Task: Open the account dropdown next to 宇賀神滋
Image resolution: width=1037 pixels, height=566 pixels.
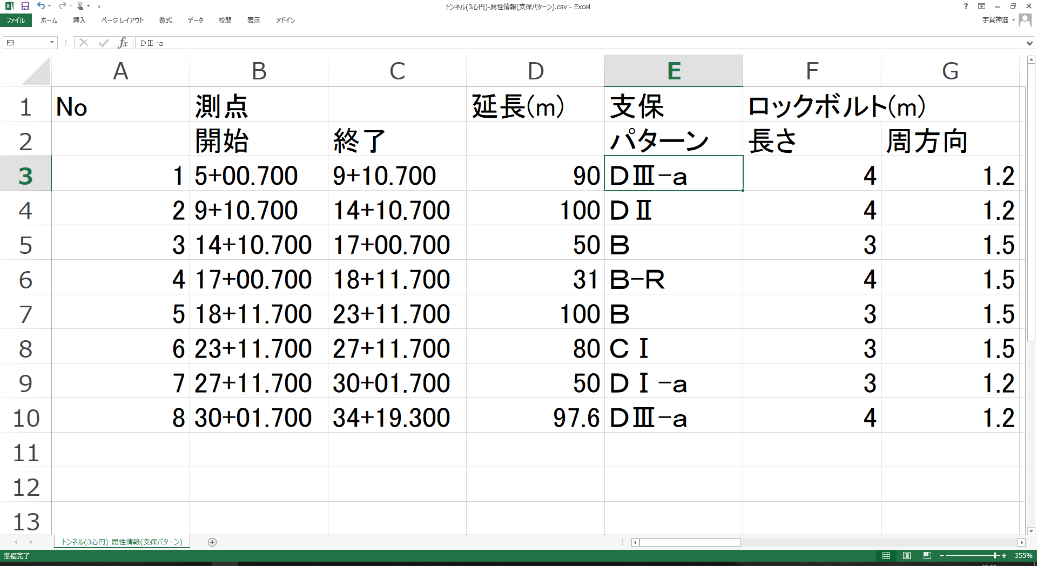Action: tap(1013, 20)
